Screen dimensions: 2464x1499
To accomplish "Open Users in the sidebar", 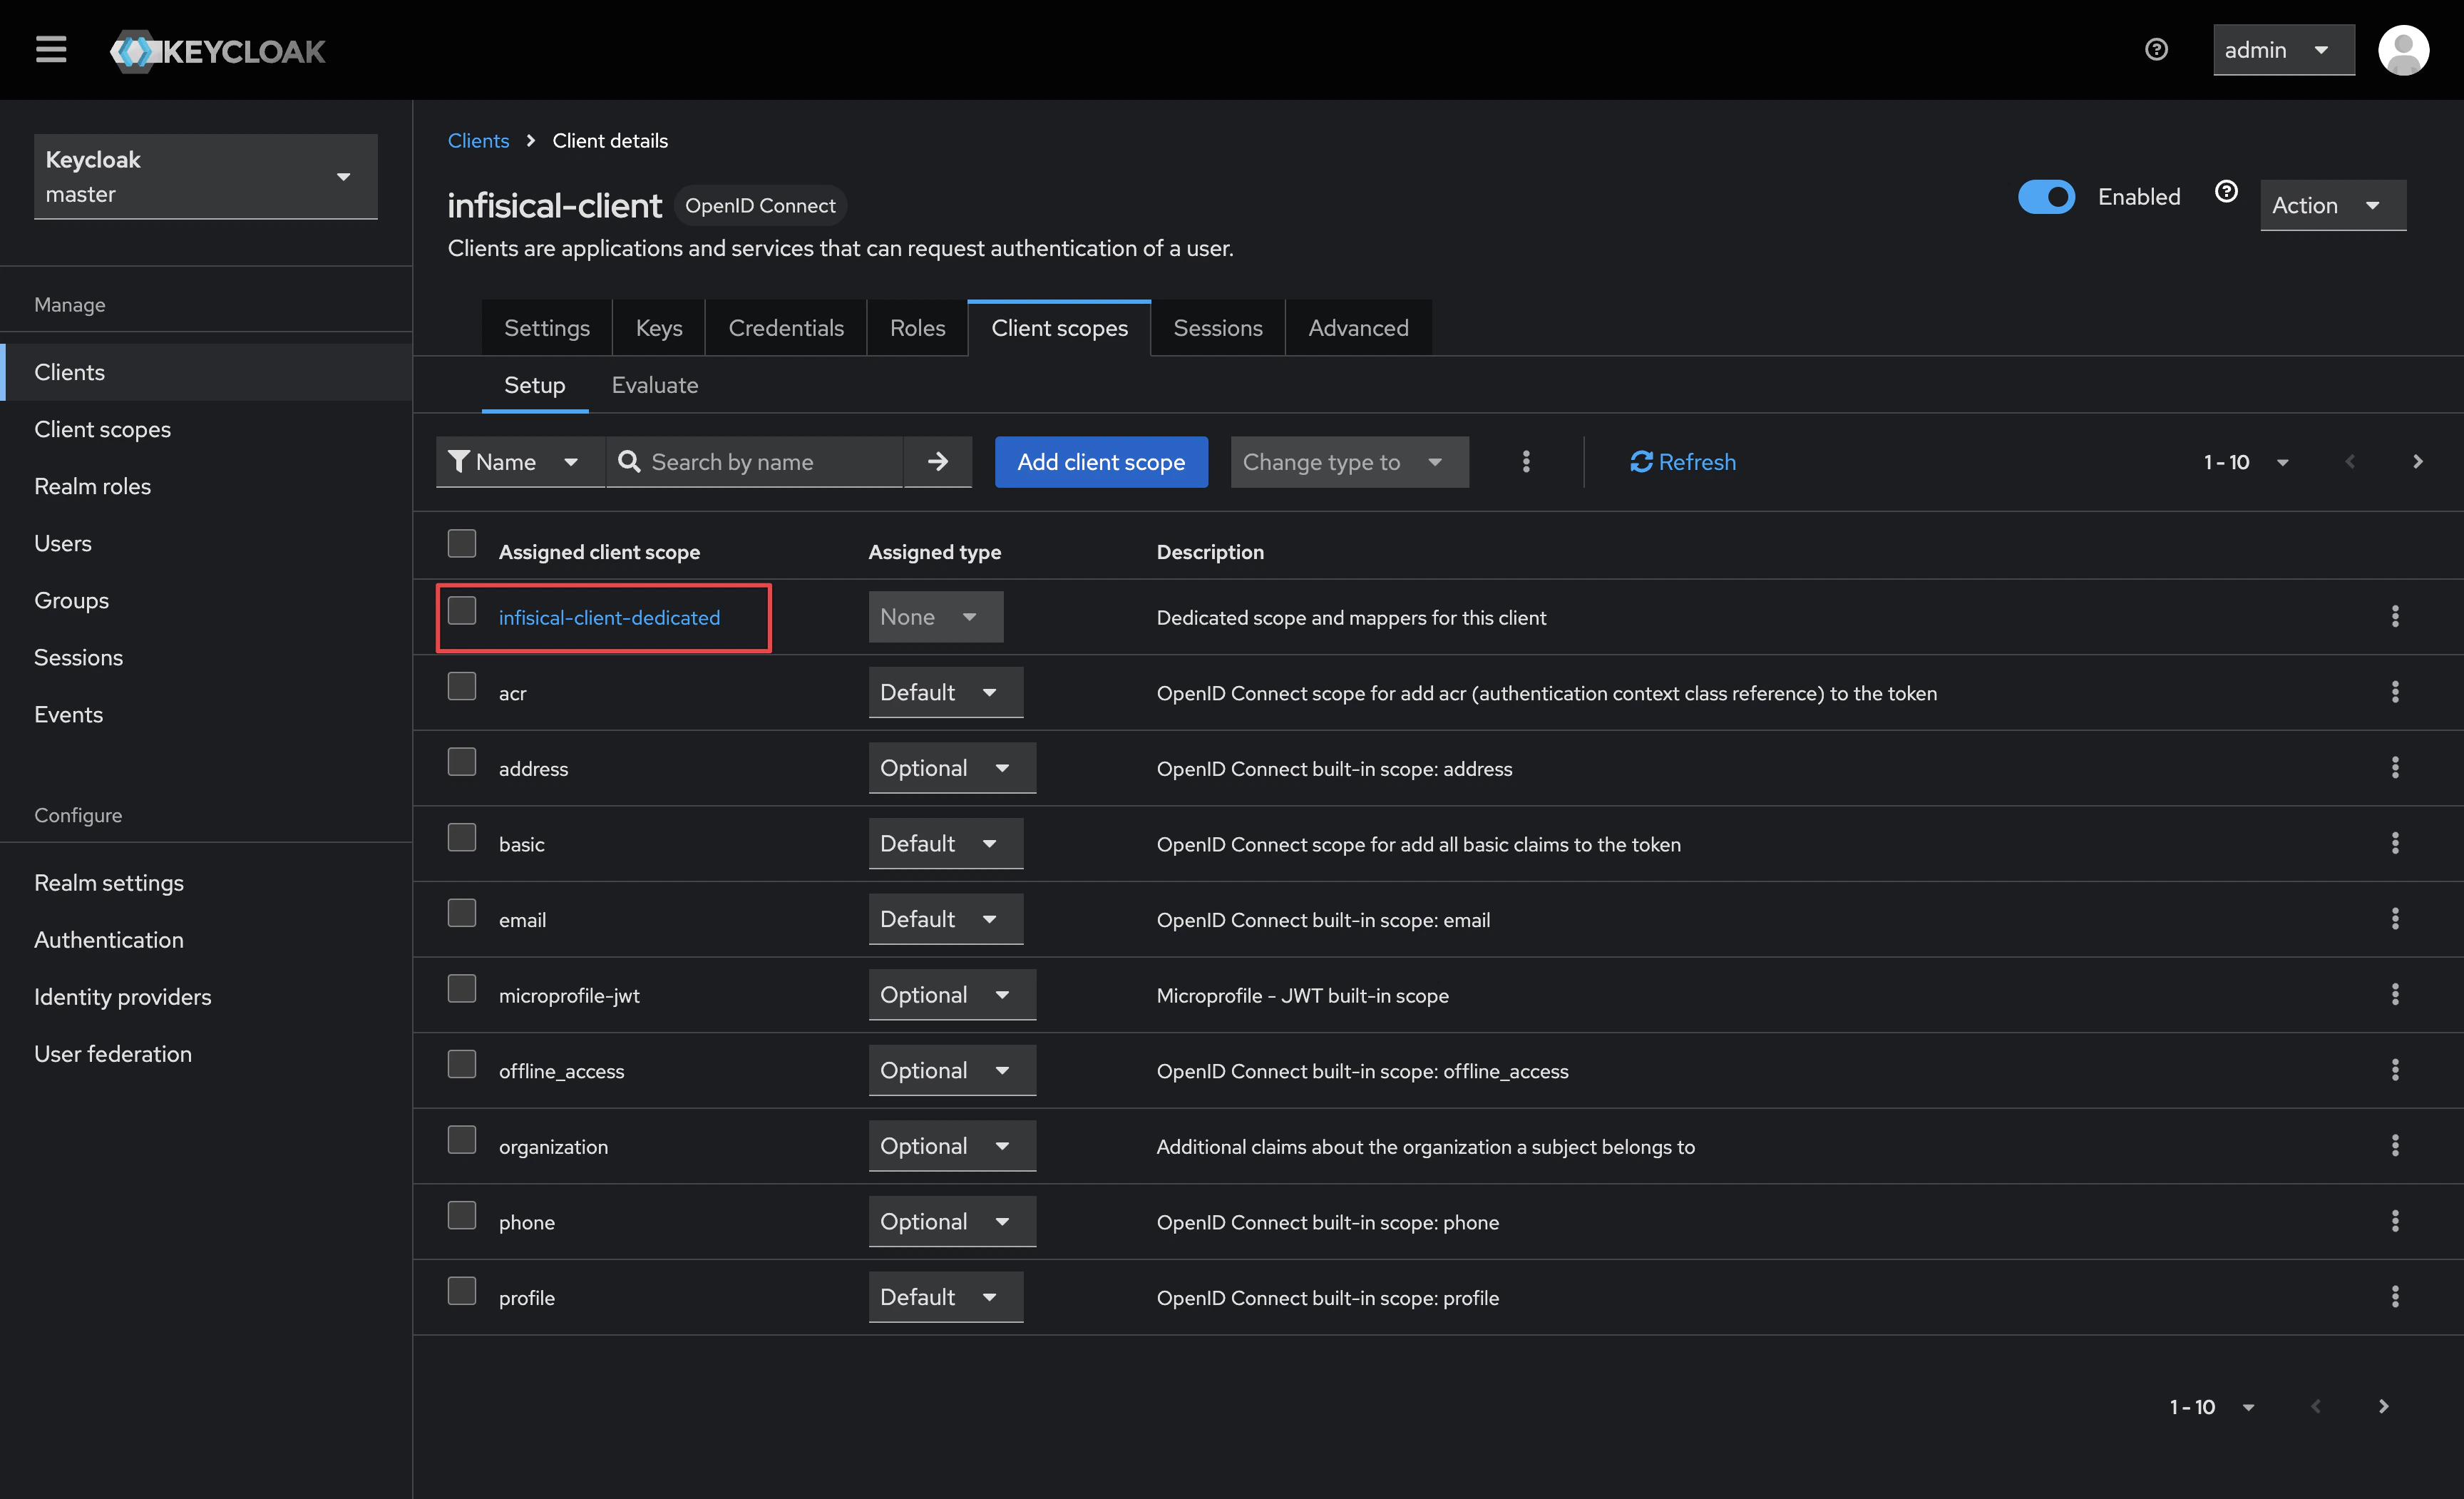I will pos(206,543).
